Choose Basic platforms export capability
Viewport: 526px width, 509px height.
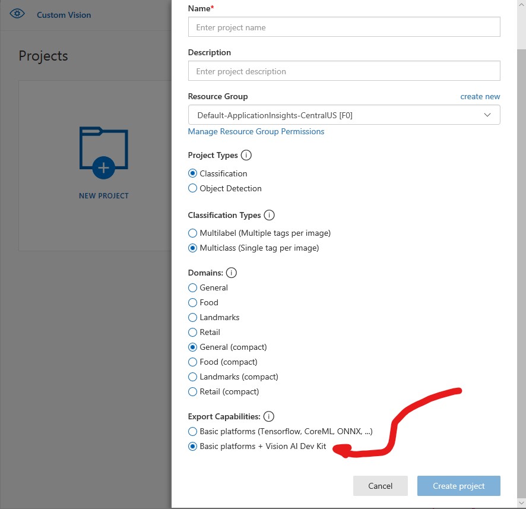tap(192, 431)
